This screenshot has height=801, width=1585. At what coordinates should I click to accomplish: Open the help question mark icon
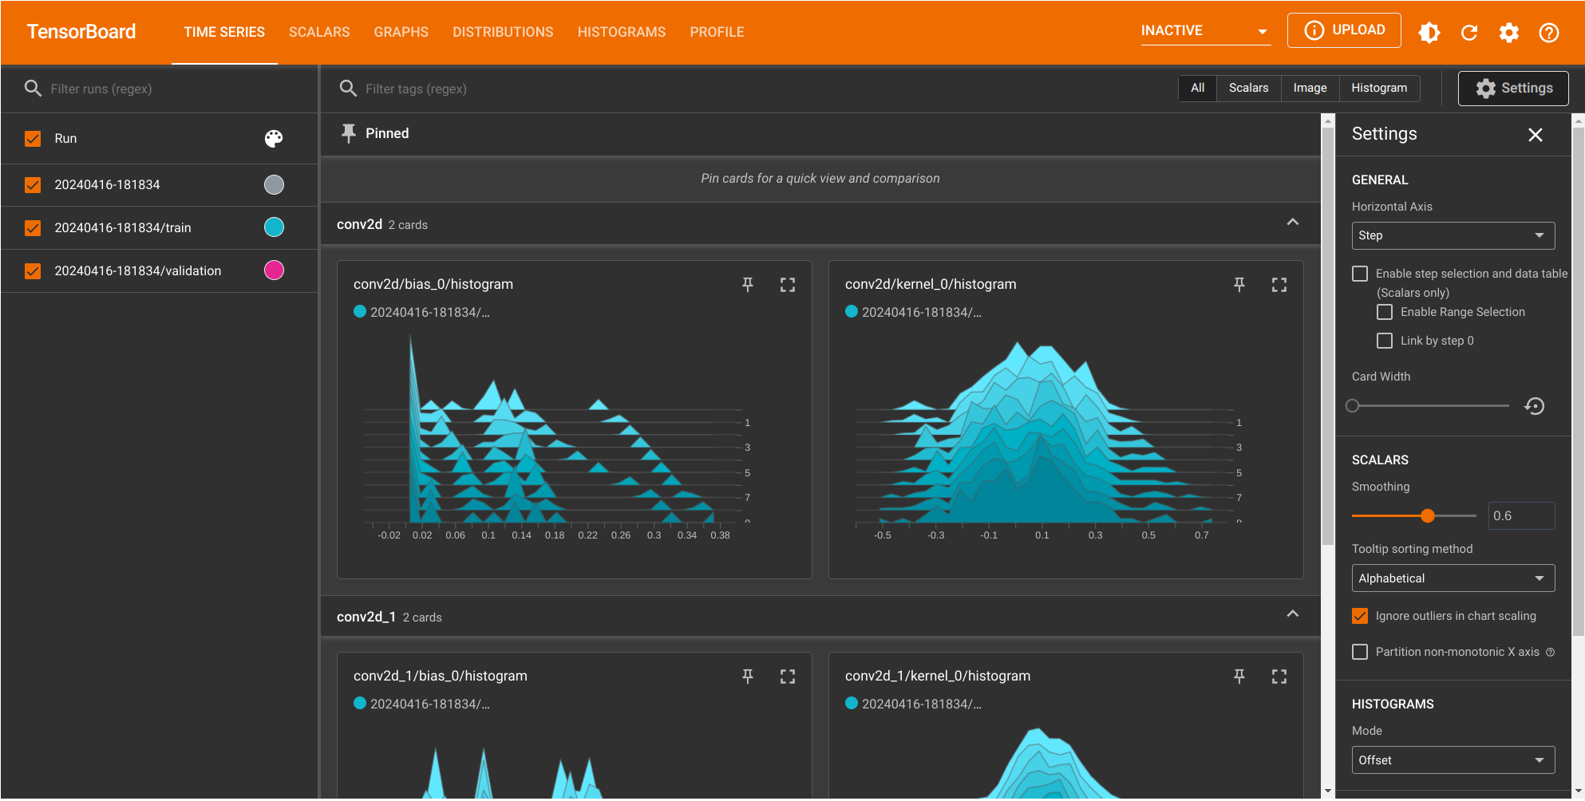click(x=1549, y=32)
